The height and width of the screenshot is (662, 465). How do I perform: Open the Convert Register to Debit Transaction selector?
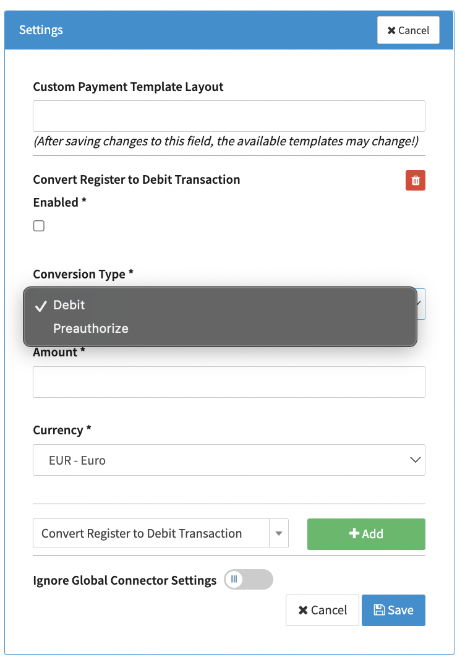[151, 533]
